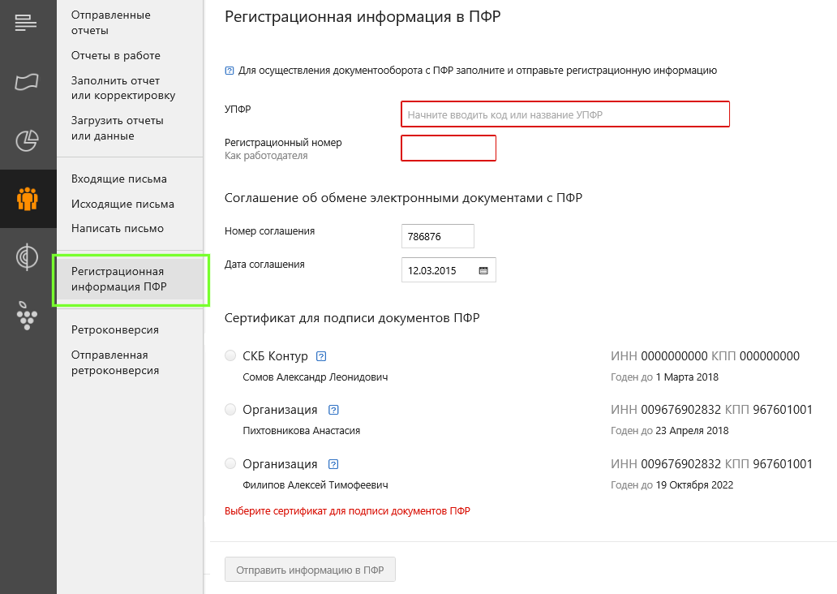The height and width of the screenshot is (594, 837).
Task: Click the СКБ Контур certificate label
Action: pos(276,356)
